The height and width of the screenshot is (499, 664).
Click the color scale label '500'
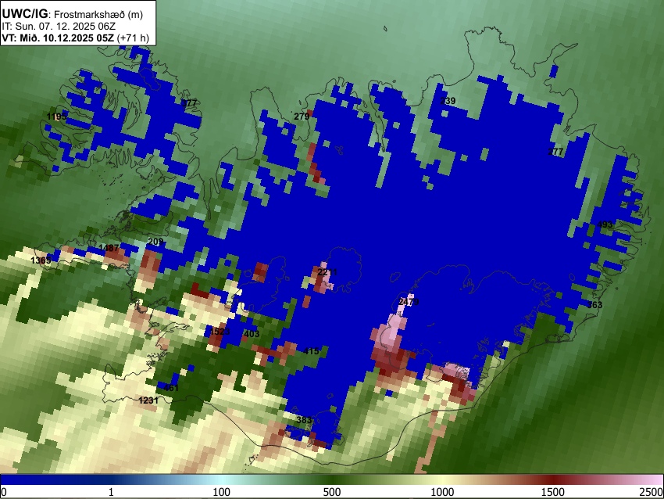(332, 492)
